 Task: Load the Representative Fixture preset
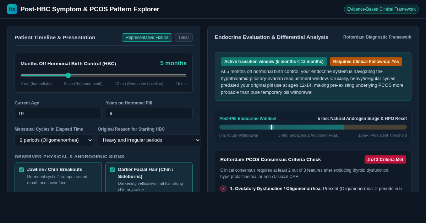coord(147,38)
